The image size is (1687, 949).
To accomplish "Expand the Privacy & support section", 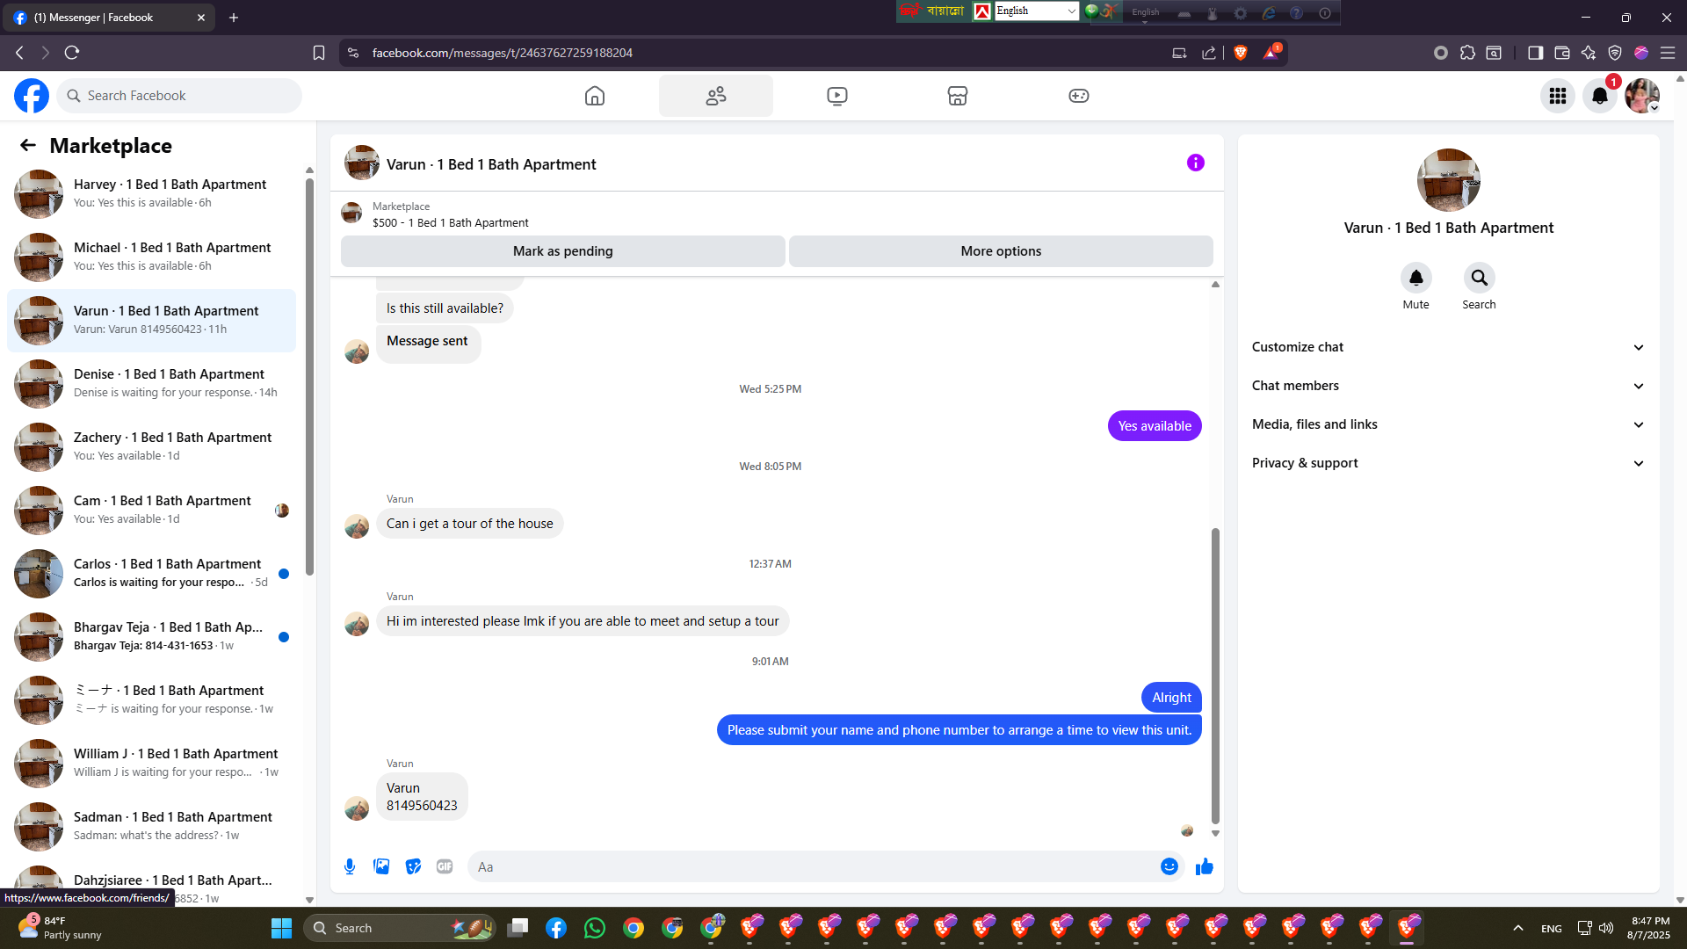I will [x=1448, y=463].
